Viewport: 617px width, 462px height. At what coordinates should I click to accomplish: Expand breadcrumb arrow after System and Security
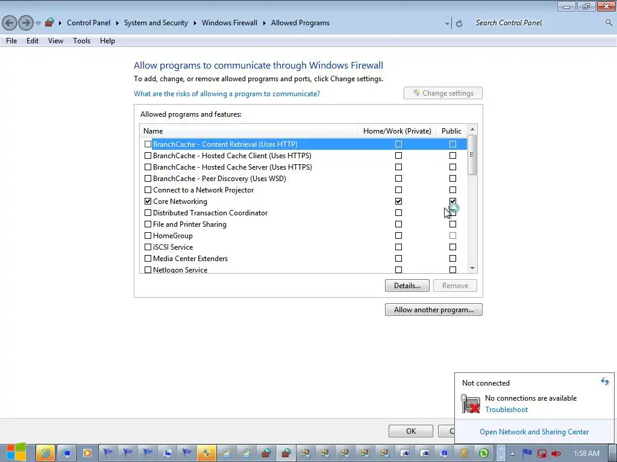click(195, 23)
